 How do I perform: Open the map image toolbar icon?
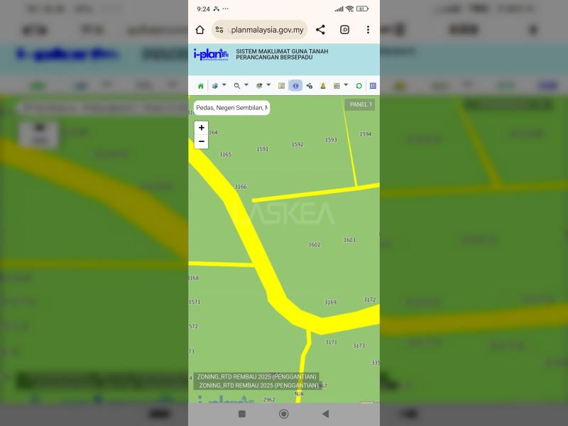[x=281, y=86]
